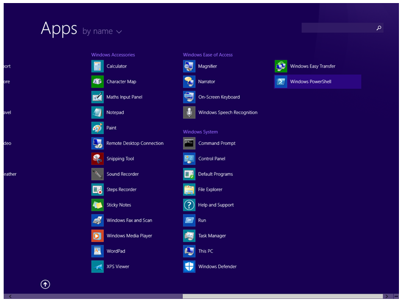The image size is (402, 302).
Task: Open Steps Recorder icon
Action: click(x=98, y=189)
